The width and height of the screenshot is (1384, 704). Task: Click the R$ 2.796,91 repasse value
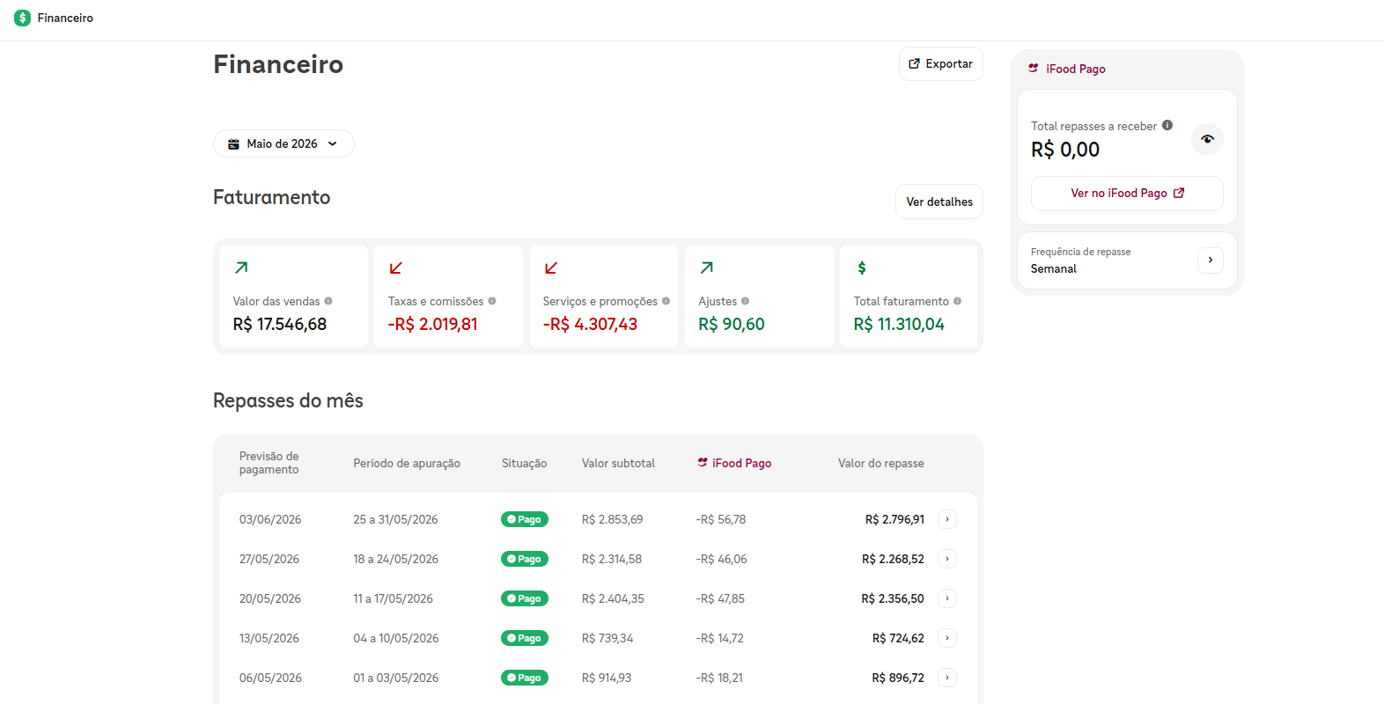pos(894,519)
